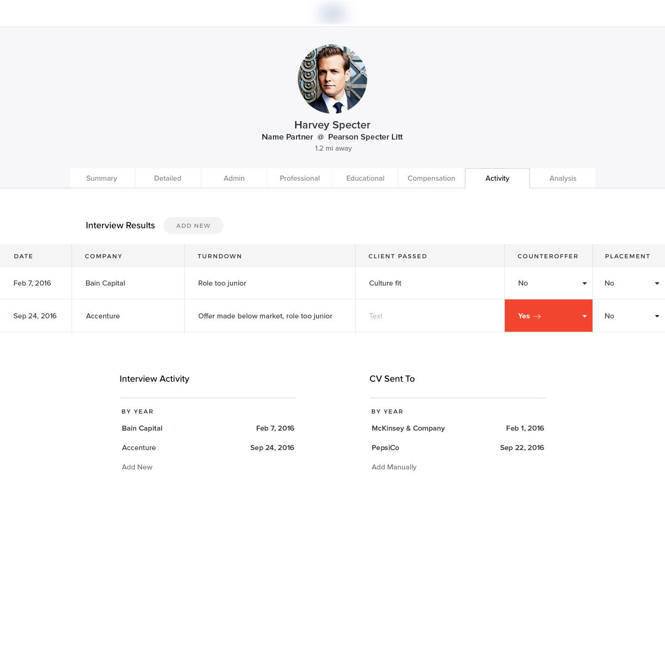This screenshot has height=658, width=665.
Task: Click the COUNTEROFFER column header
Action: click(x=548, y=256)
